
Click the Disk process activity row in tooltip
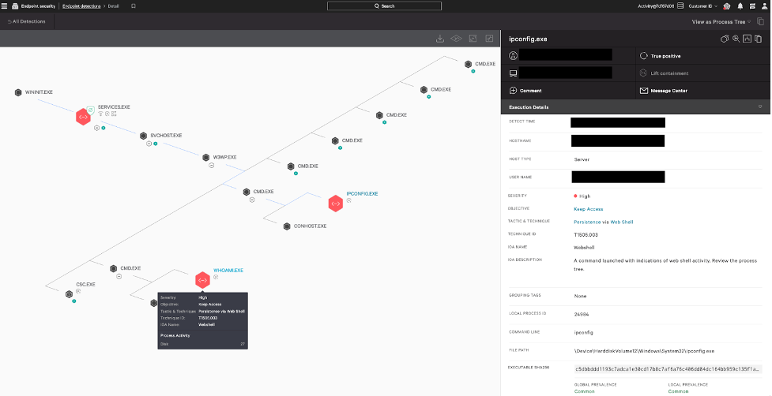[202, 344]
